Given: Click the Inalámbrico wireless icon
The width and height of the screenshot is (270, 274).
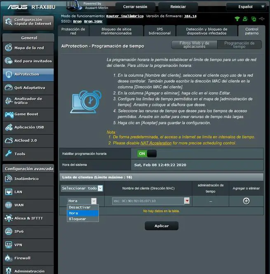Looking at the screenshot, I should (x=8, y=178).
